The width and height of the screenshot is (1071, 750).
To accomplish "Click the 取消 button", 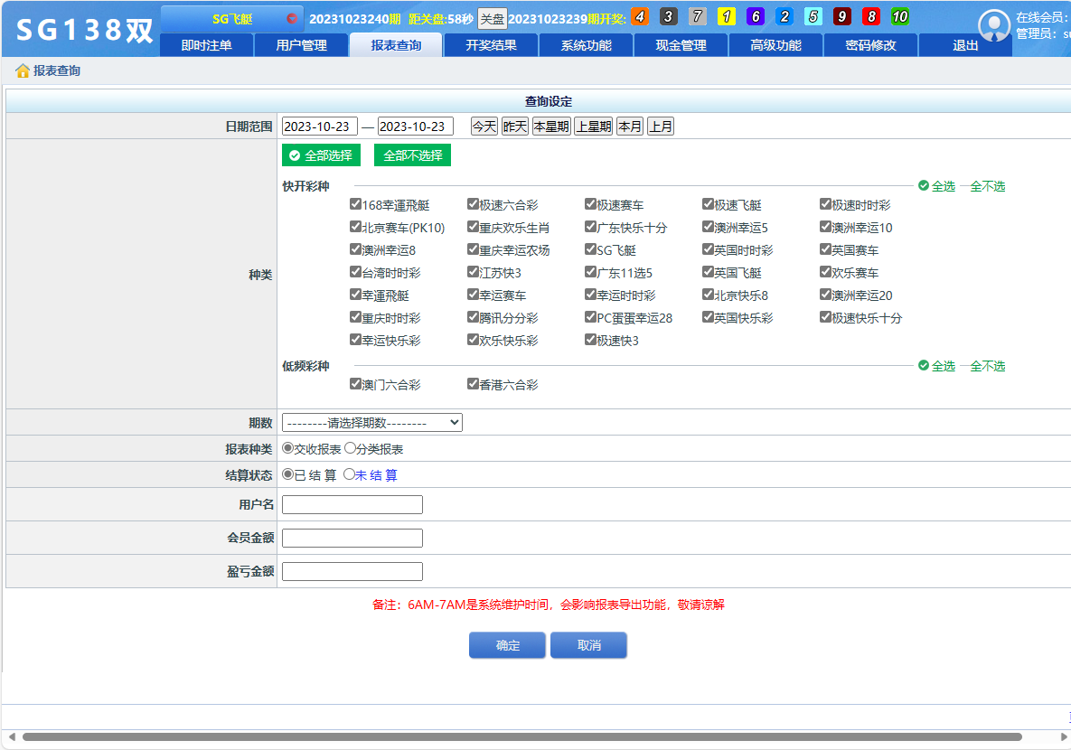I will [588, 645].
